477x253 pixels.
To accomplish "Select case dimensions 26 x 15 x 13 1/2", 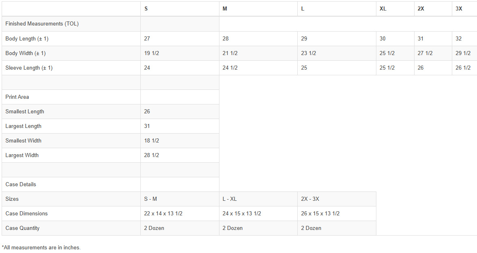I will [x=320, y=214].
